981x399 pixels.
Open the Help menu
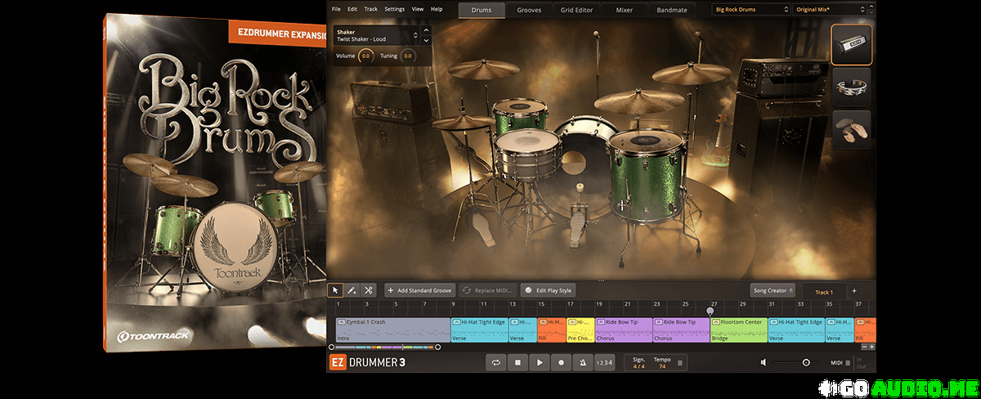437,9
